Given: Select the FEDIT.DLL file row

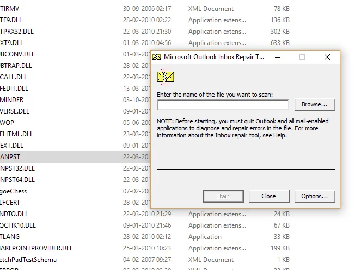Looking at the screenshot, I should pyautogui.click(x=75, y=89).
